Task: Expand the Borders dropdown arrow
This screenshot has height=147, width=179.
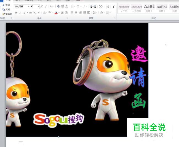Action: (110, 13)
